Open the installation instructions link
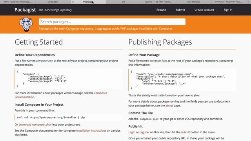The height and width of the screenshot is (141, 251). (91, 130)
